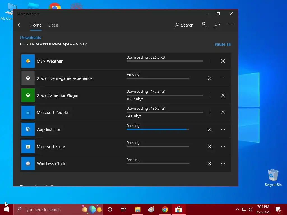
Task: Open more options for Windows Clock
Action: tap(223, 163)
